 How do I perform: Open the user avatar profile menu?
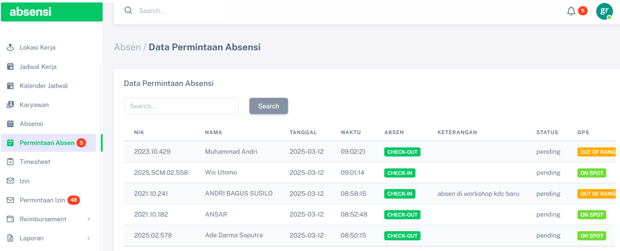click(x=604, y=11)
